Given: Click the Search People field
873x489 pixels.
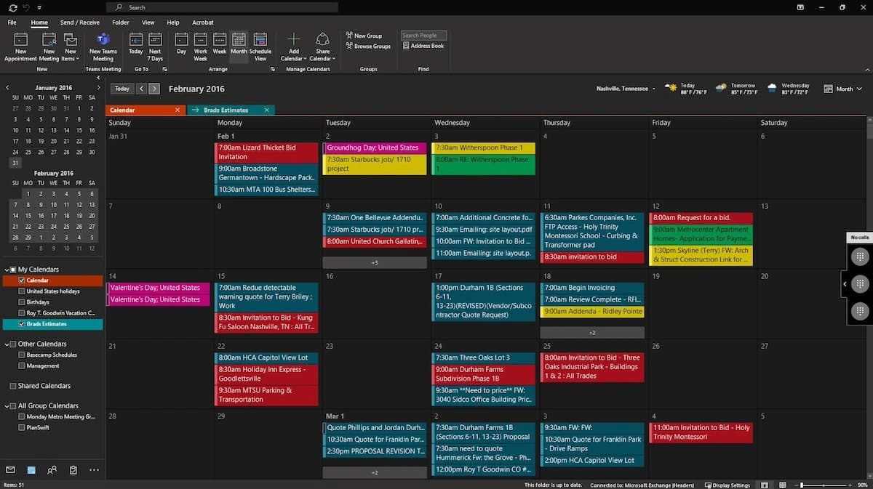Looking at the screenshot, I should [x=423, y=35].
